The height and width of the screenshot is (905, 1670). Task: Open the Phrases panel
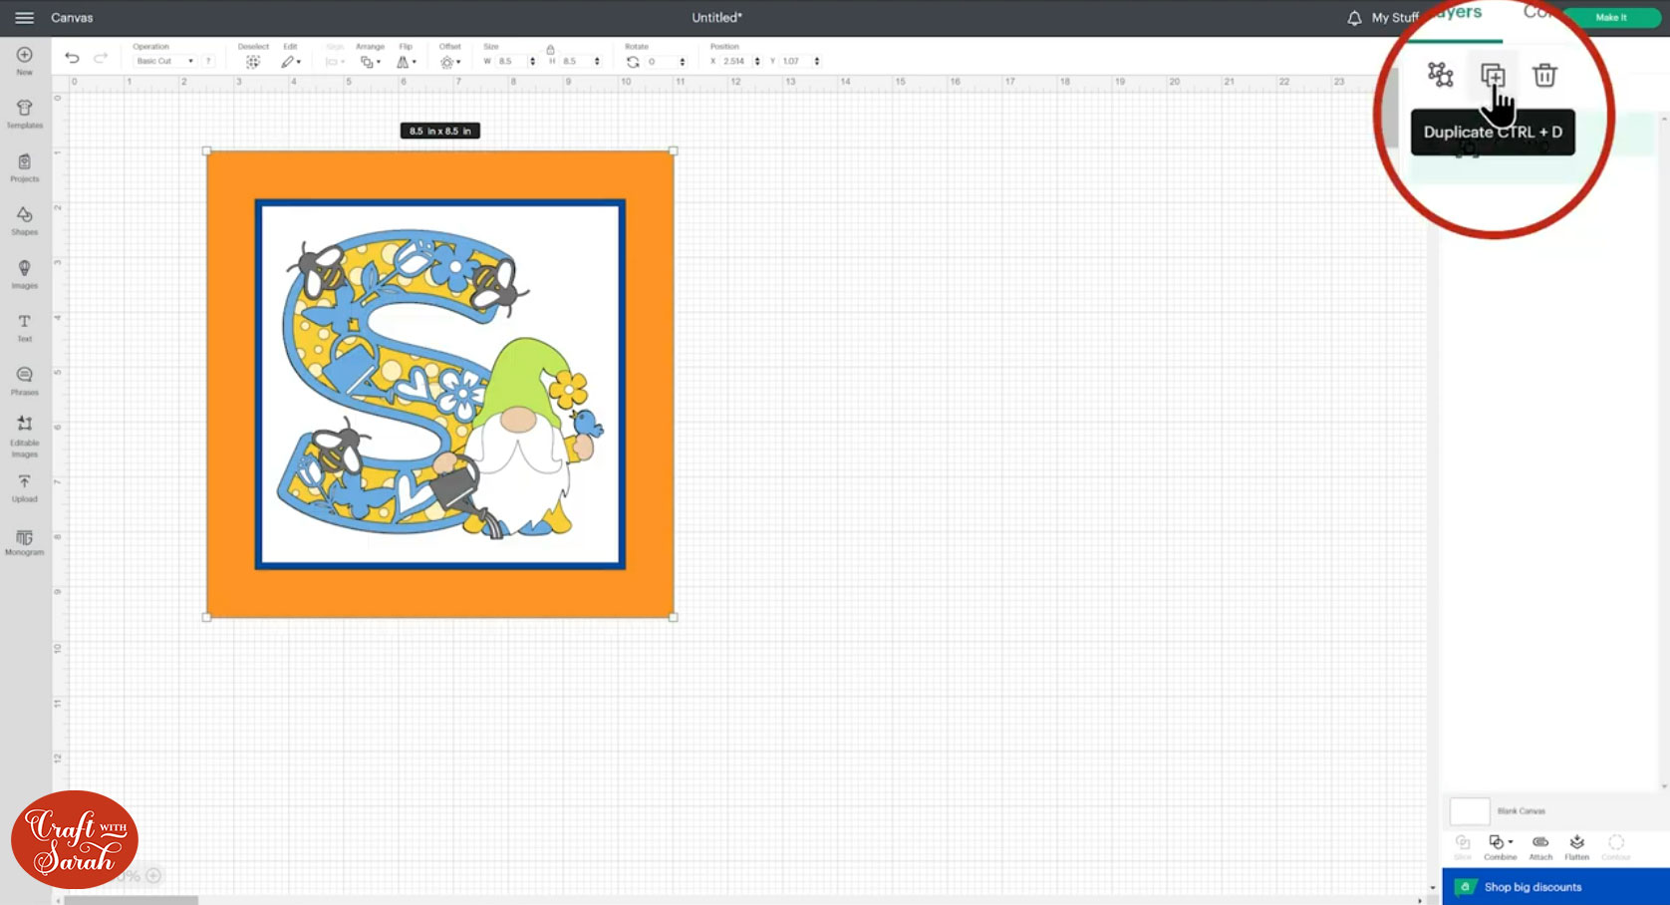coord(25,381)
